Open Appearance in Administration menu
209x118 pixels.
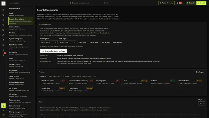(21, 54)
